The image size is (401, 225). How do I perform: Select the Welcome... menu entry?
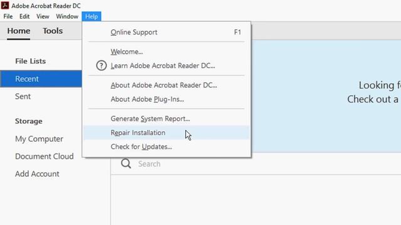coord(166,51)
